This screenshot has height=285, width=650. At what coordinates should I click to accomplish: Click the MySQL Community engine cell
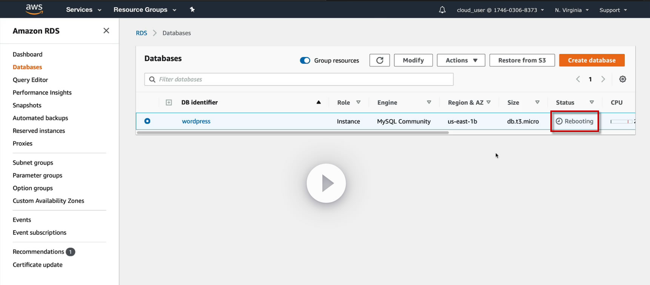404,121
